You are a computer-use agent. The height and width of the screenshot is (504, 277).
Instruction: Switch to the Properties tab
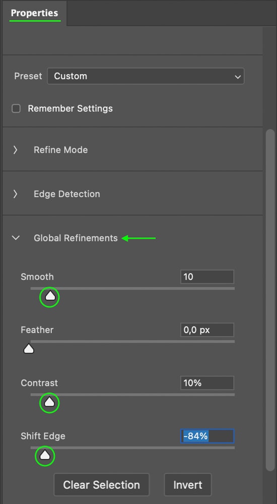point(34,13)
